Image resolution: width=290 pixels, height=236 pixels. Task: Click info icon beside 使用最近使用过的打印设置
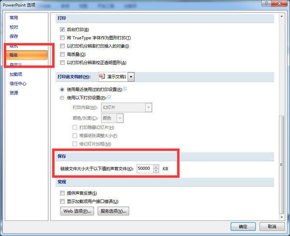pyautogui.click(x=125, y=89)
